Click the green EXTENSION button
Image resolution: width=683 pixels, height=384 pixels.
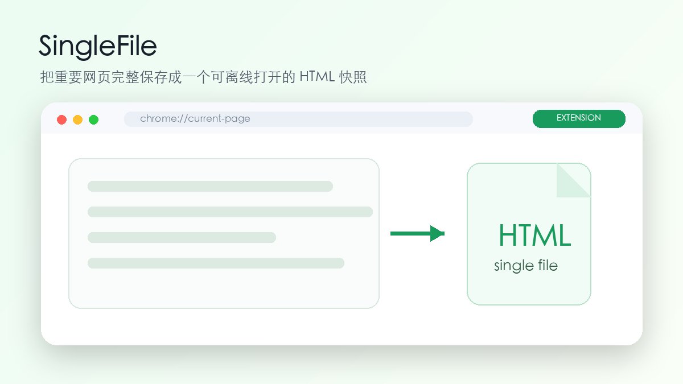click(x=579, y=118)
